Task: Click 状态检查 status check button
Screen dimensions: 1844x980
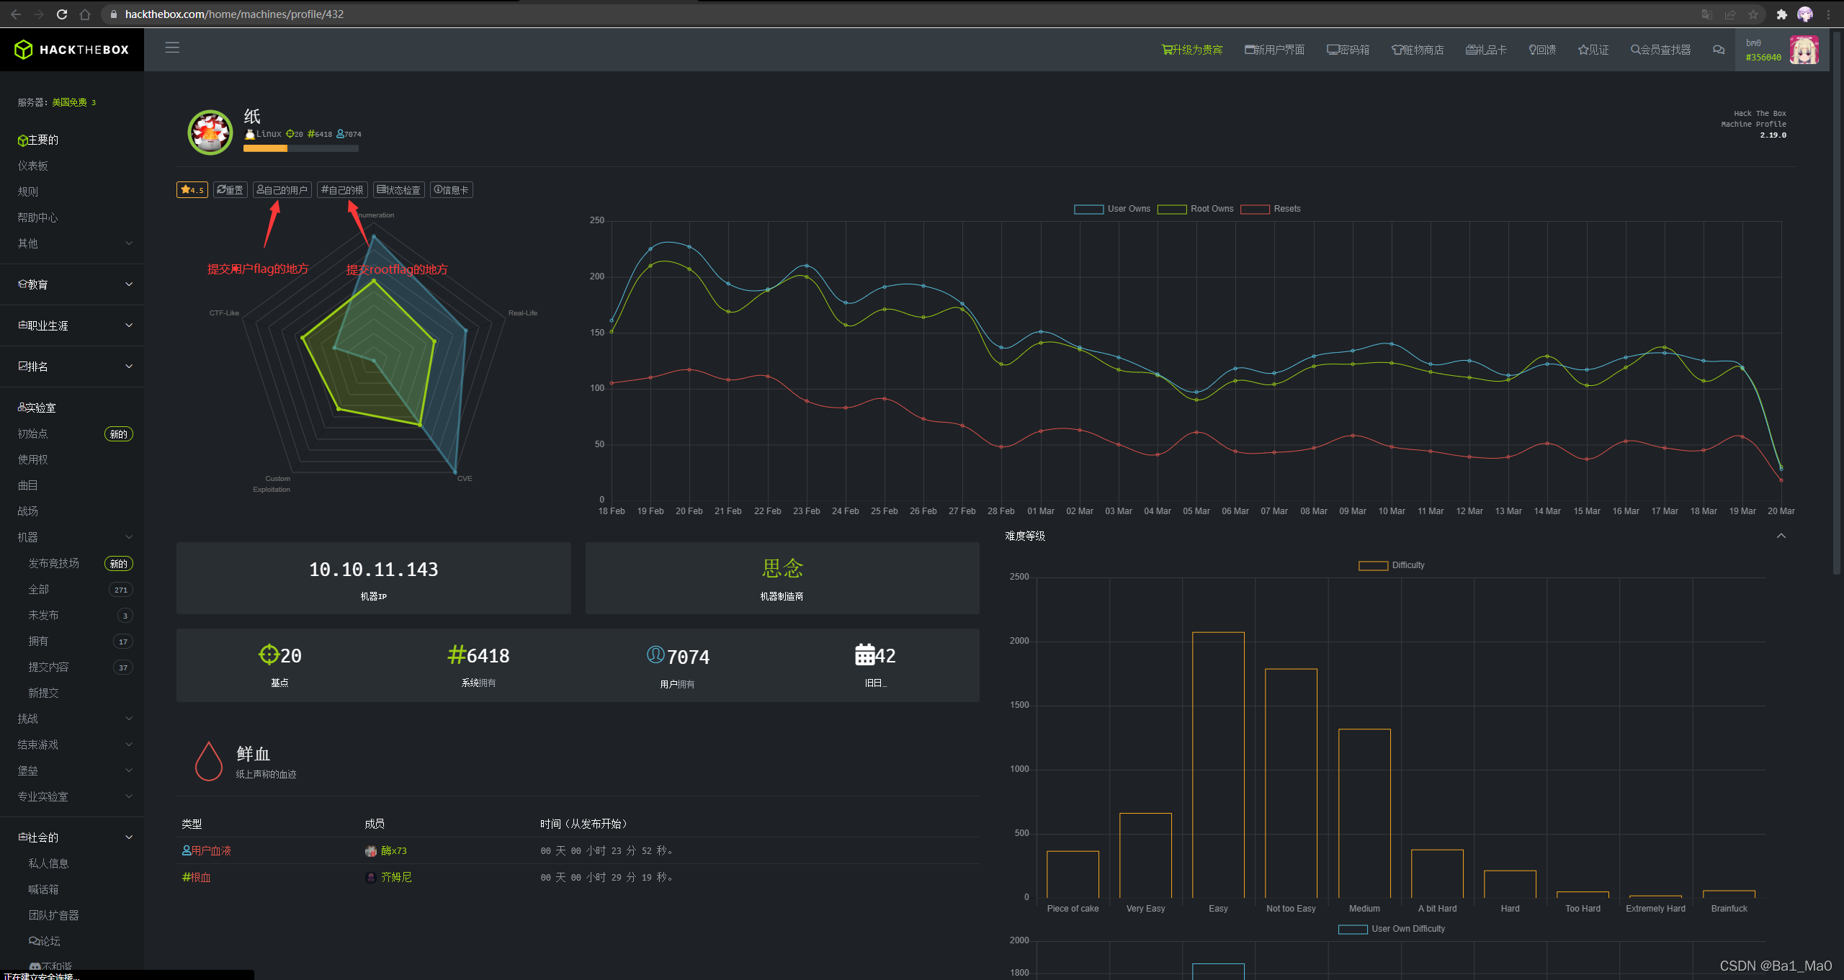Action: pyautogui.click(x=399, y=190)
